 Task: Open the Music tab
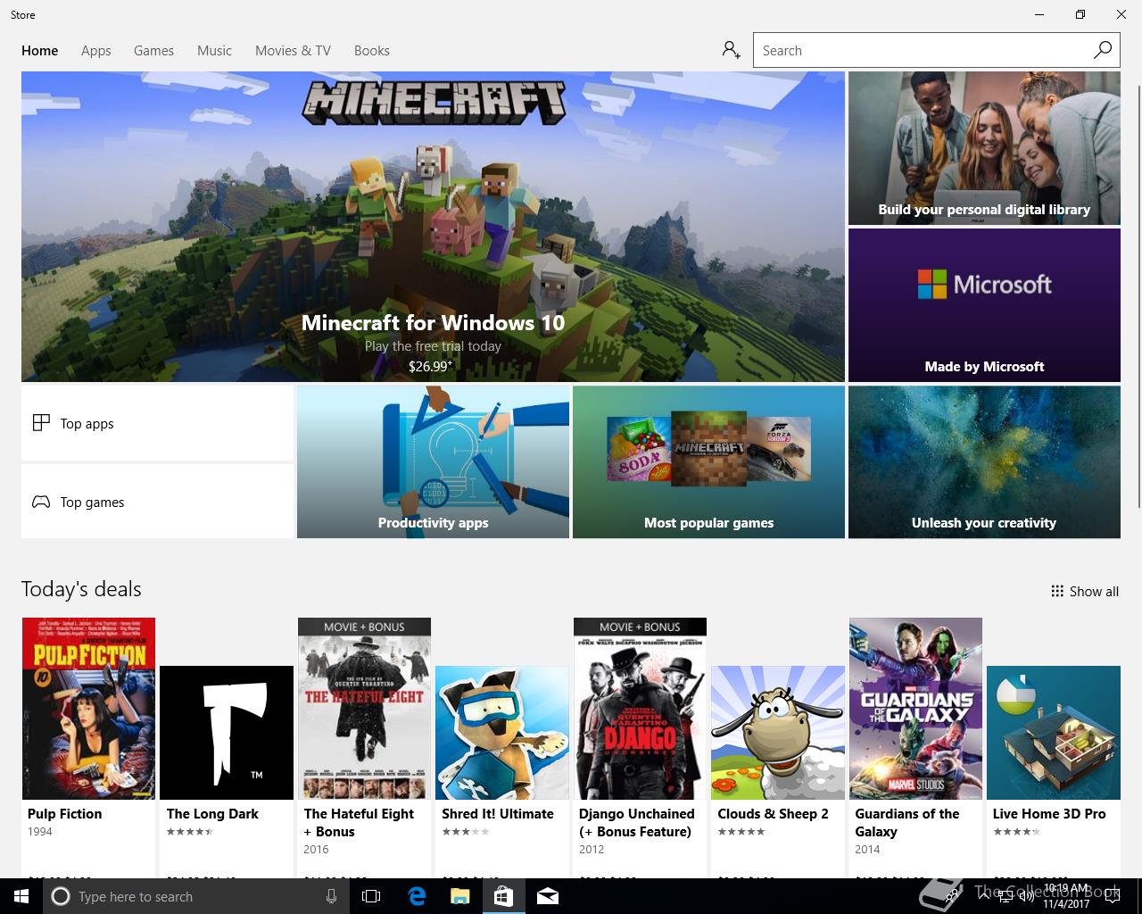click(214, 51)
